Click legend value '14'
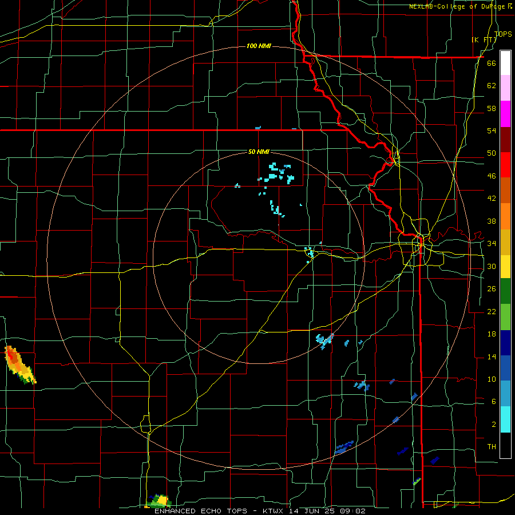The image size is (515, 515). [x=492, y=356]
